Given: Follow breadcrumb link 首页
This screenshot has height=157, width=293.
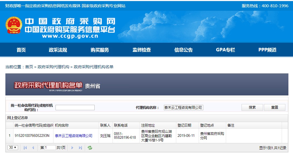Looking at the screenshot, I should pyautogui.click(x=29, y=67).
